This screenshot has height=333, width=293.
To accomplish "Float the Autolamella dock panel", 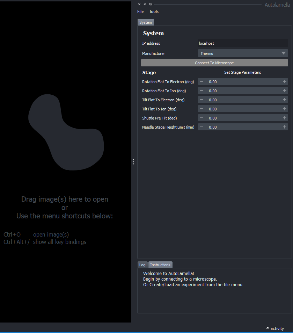I will [151, 4].
